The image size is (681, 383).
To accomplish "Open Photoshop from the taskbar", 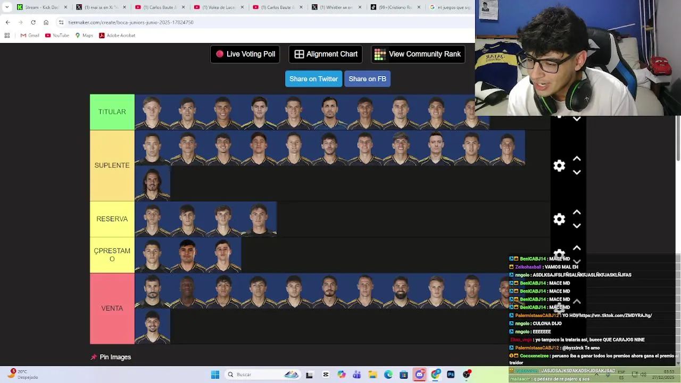I will click(x=451, y=374).
